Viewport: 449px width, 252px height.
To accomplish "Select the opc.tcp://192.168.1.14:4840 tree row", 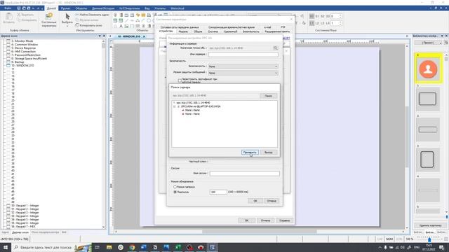I will pyautogui.click(x=193, y=103).
